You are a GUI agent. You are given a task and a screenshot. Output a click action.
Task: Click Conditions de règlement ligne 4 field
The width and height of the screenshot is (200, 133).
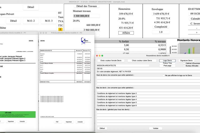(x=148, y=99)
